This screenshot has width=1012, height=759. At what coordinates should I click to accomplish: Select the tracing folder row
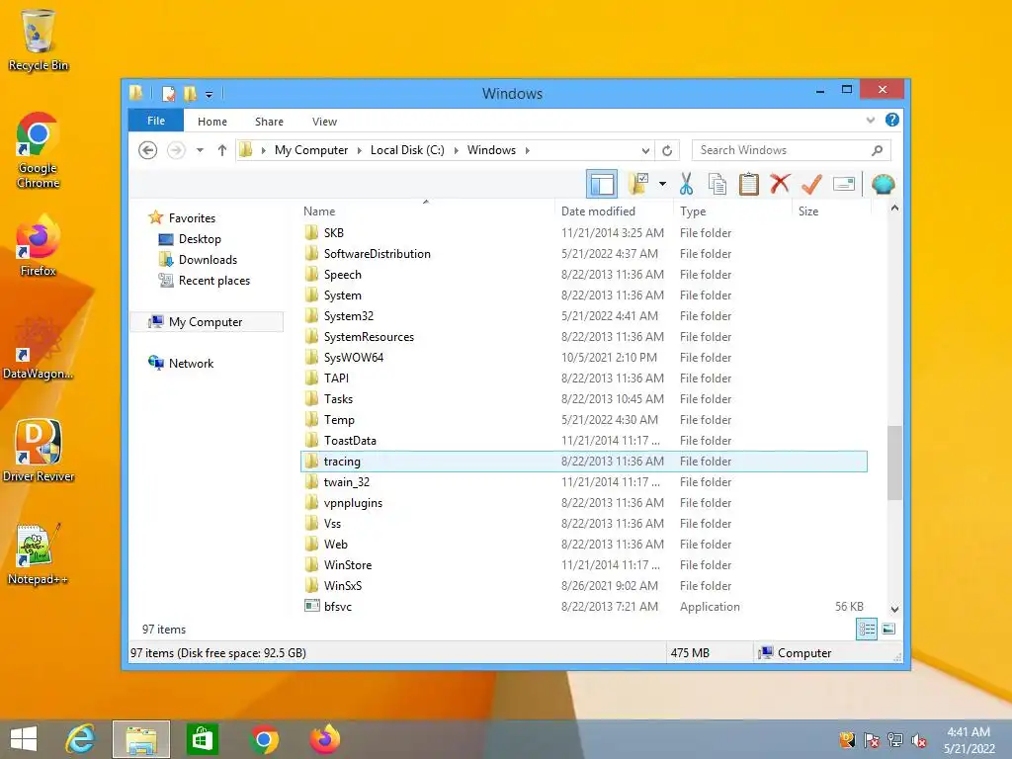584,461
